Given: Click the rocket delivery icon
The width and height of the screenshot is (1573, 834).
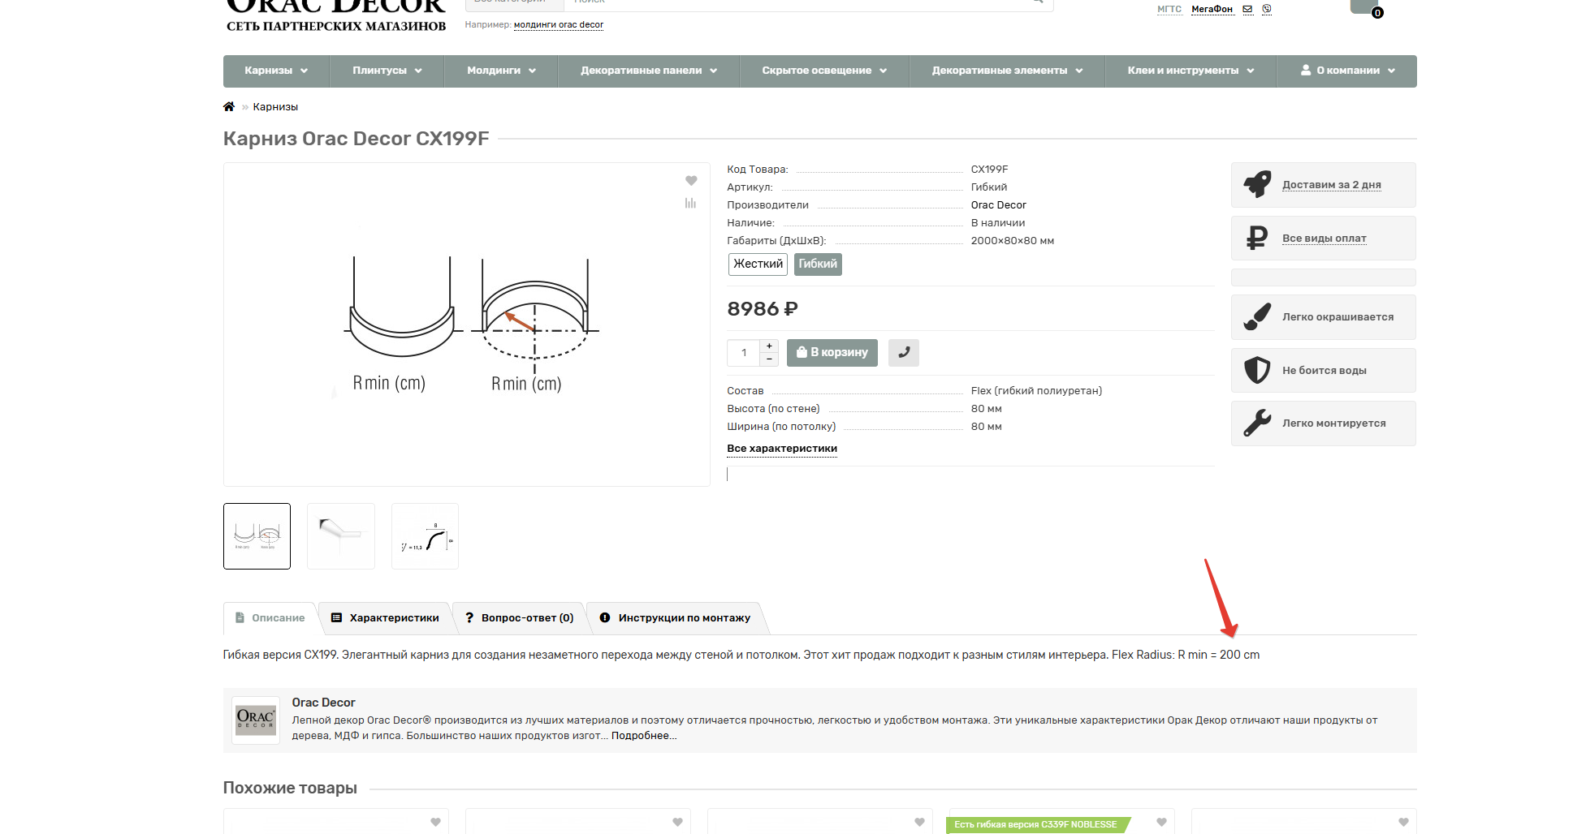Looking at the screenshot, I should pyautogui.click(x=1257, y=185).
